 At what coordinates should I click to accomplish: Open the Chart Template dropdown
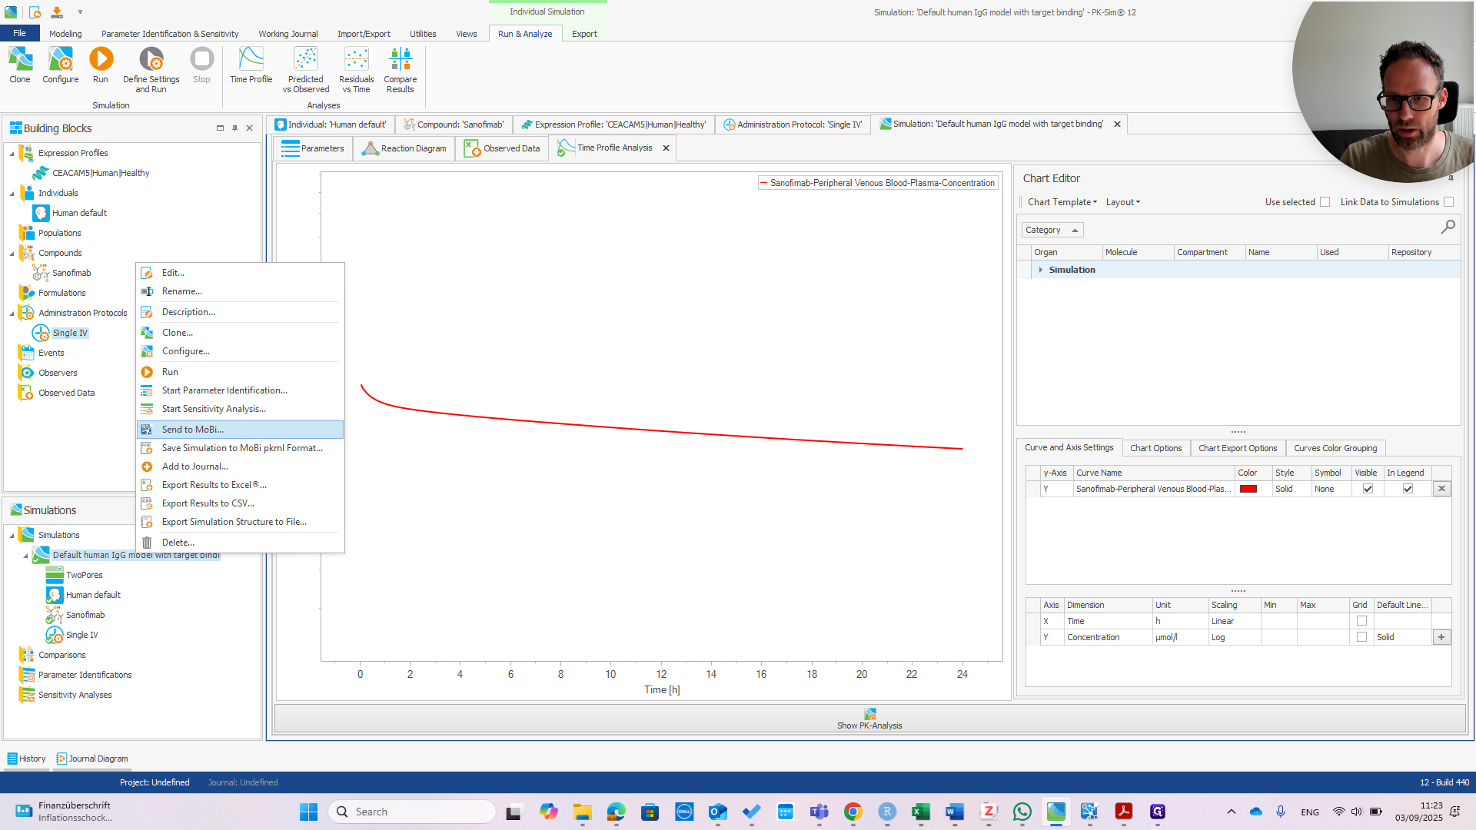pyautogui.click(x=1062, y=202)
